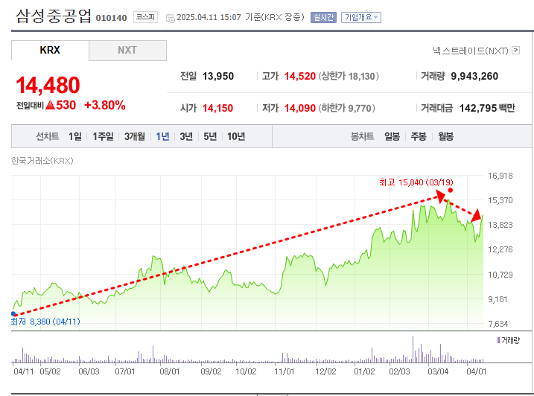The image size is (534, 396).
Task: Select the 5년 line chart period
Action: 210,136
